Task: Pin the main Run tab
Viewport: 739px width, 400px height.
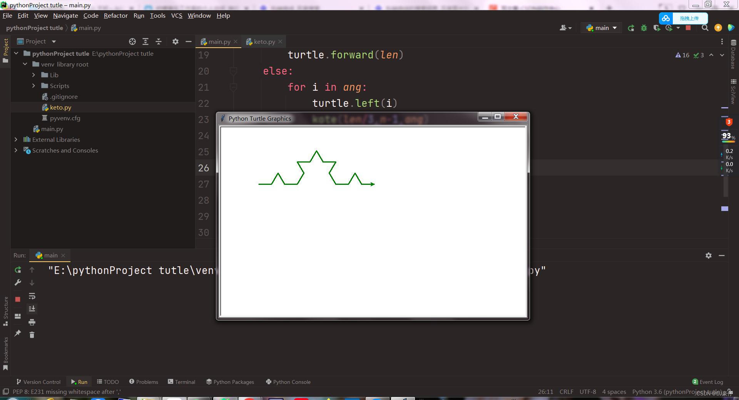Action: point(18,334)
